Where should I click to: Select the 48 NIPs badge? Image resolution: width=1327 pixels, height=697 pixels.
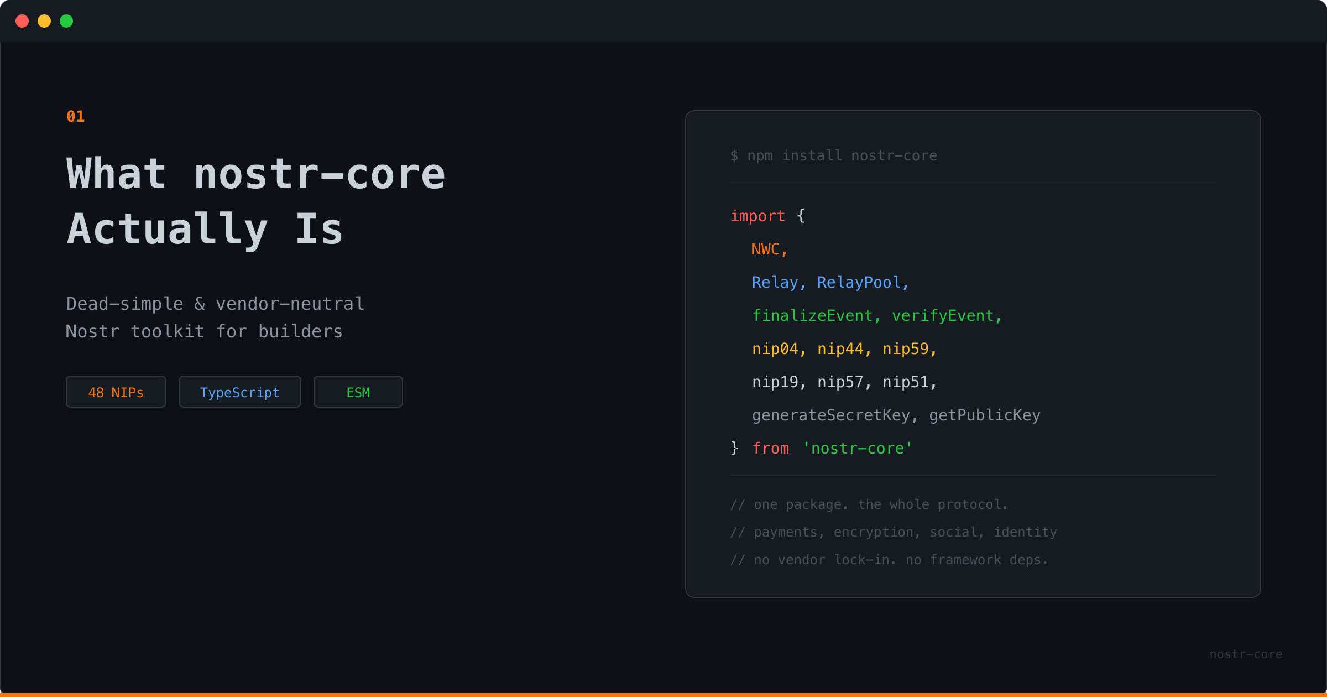(x=116, y=392)
